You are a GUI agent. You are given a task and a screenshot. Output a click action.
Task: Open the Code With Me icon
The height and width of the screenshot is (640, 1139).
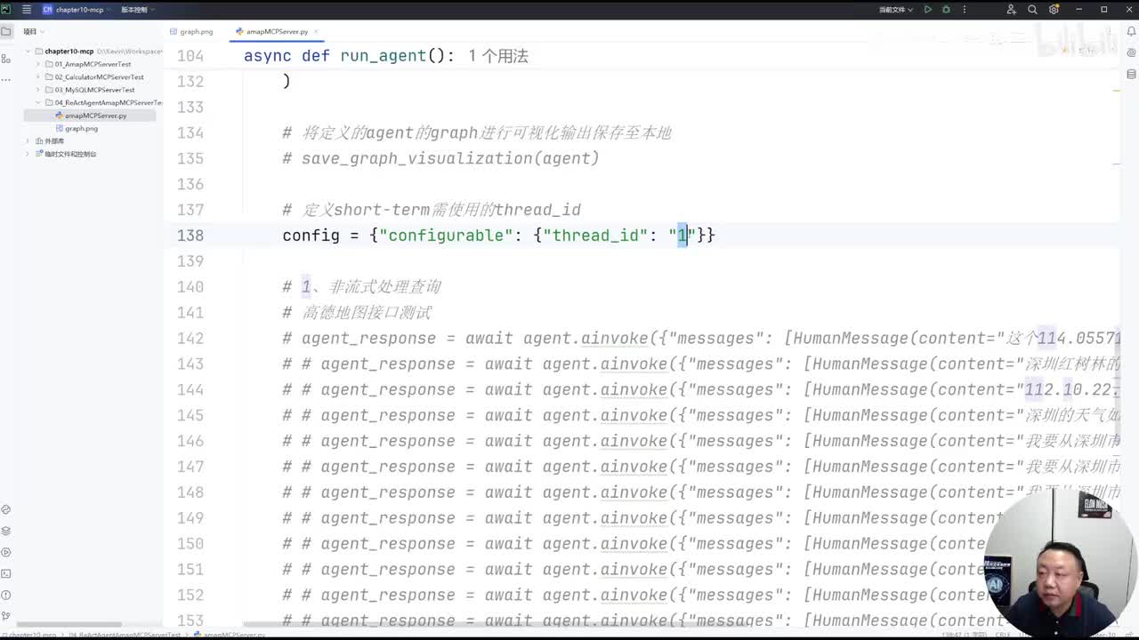pyautogui.click(x=1011, y=10)
